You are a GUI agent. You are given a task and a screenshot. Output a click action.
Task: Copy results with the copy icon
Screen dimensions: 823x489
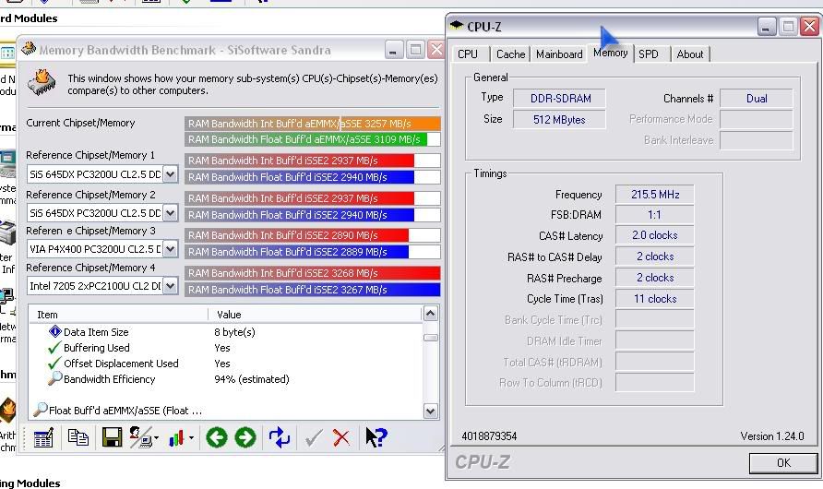click(x=78, y=437)
